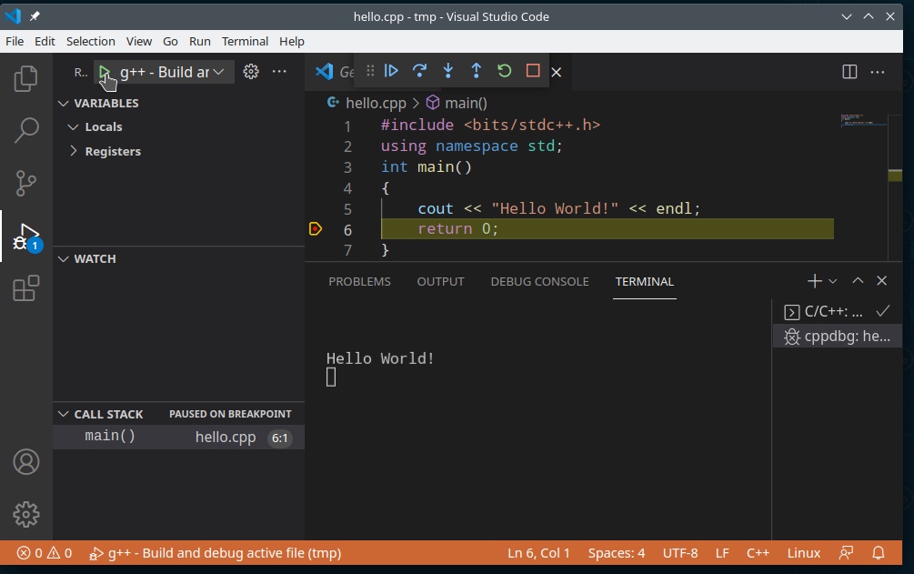
Task: Open the Terminal menu
Action: point(245,41)
